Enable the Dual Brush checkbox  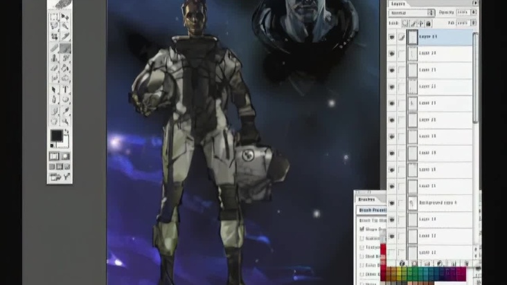coord(362,256)
